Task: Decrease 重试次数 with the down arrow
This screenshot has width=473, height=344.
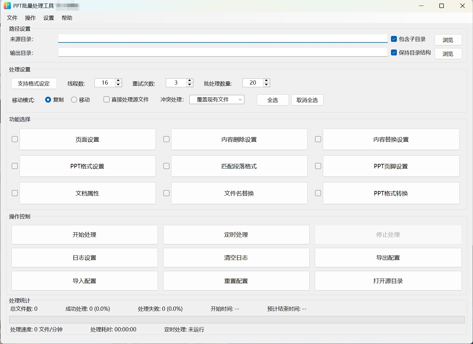Action: (x=190, y=85)
